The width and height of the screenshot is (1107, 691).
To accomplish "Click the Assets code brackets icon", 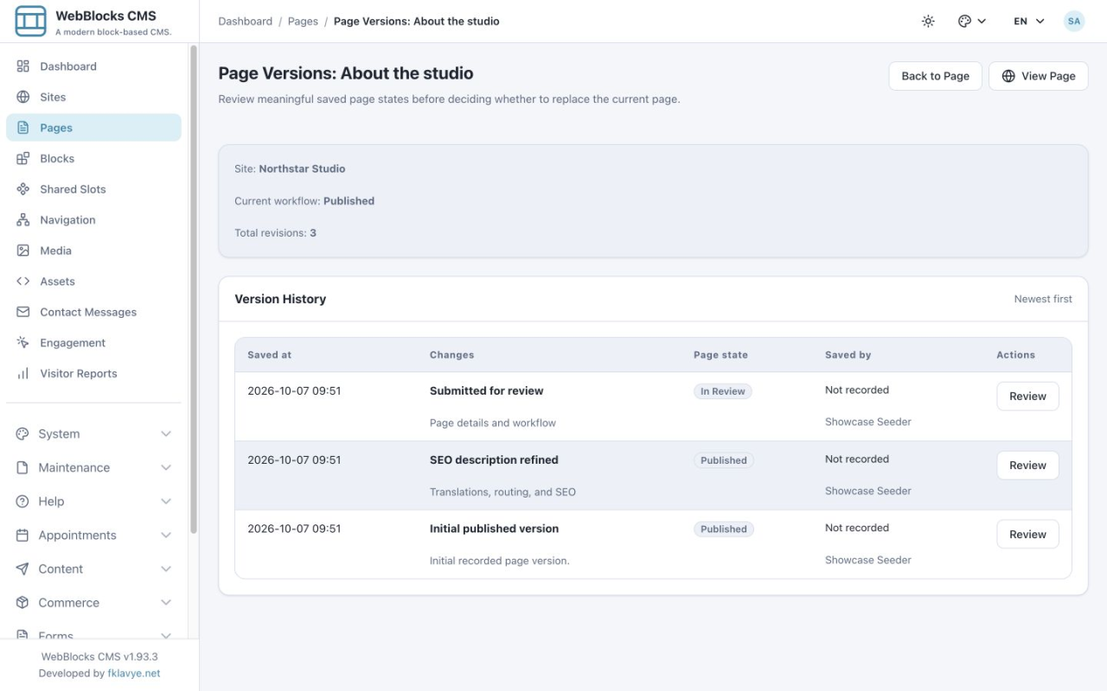I will (x=23, y=281).
